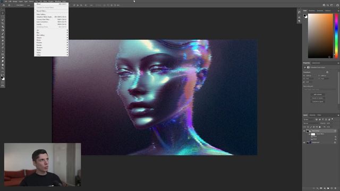
Task: Filter layers by type layer icon
Action: click(x=322, y=119)
